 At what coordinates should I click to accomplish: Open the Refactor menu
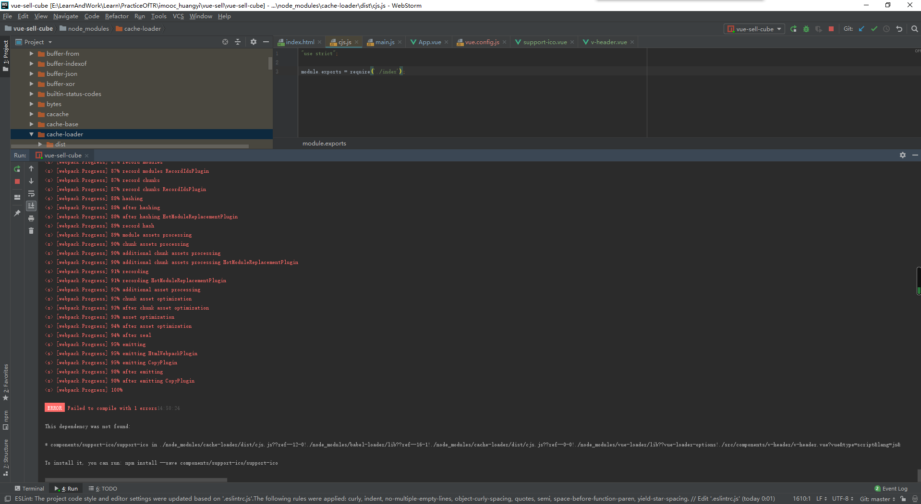coord(117,16)
